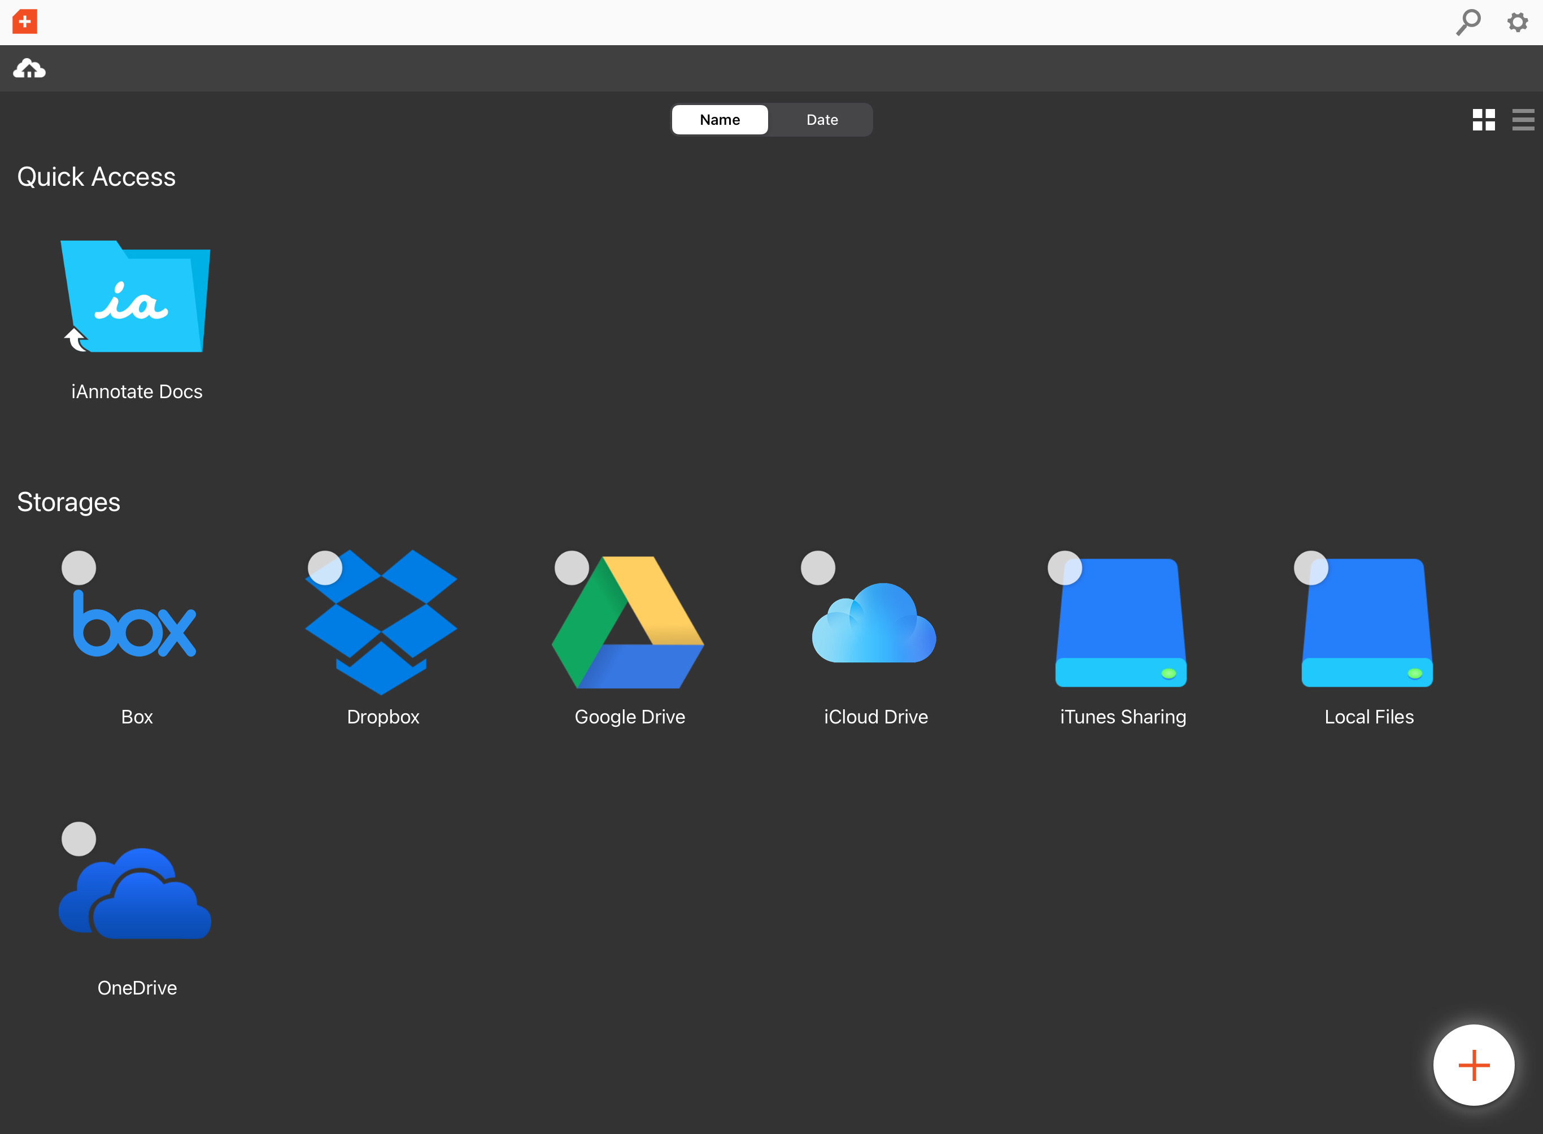The image size is (1543, 1134).
Task: Open Google Drive storage
Action: click(628, 622)
